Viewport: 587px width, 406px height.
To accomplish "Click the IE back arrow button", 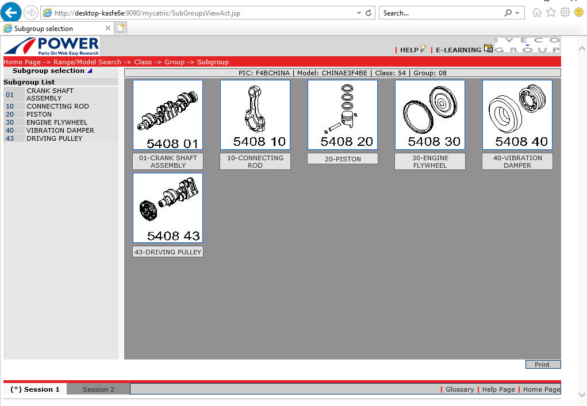I will point(11,13).
